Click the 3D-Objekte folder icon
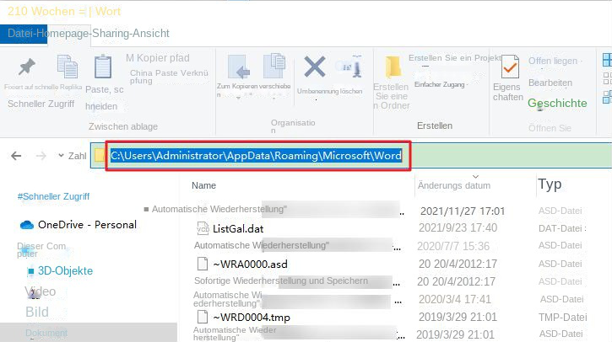The width and height of the screenshot is (612, 342). [x=31, y=270]
